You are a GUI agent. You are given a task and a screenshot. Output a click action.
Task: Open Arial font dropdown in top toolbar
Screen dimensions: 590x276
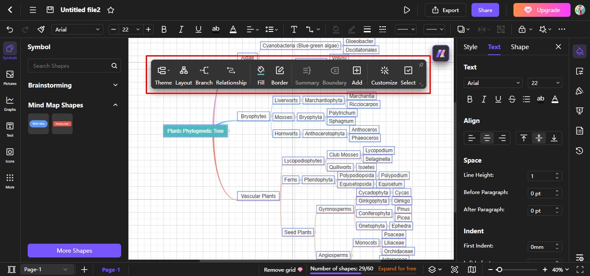pos(77,29)
